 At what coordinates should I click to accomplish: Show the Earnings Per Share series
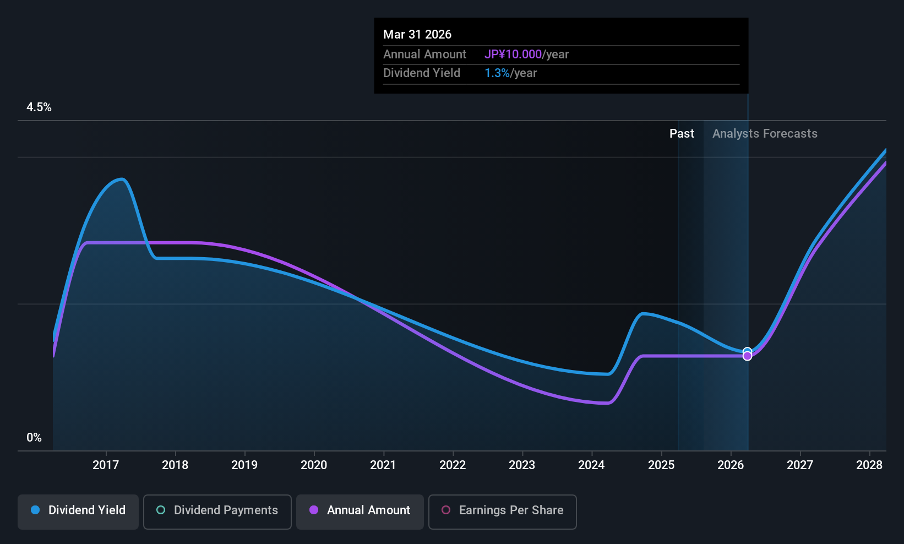502,512
